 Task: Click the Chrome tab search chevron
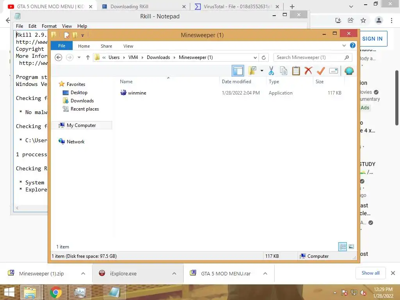click(x=351, y=7)
